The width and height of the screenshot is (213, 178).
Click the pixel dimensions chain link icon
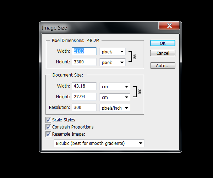pos(135,57)
